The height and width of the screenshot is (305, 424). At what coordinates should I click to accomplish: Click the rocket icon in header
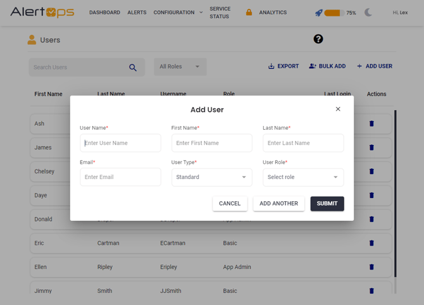pyautogui.click(x=318, y=13)
